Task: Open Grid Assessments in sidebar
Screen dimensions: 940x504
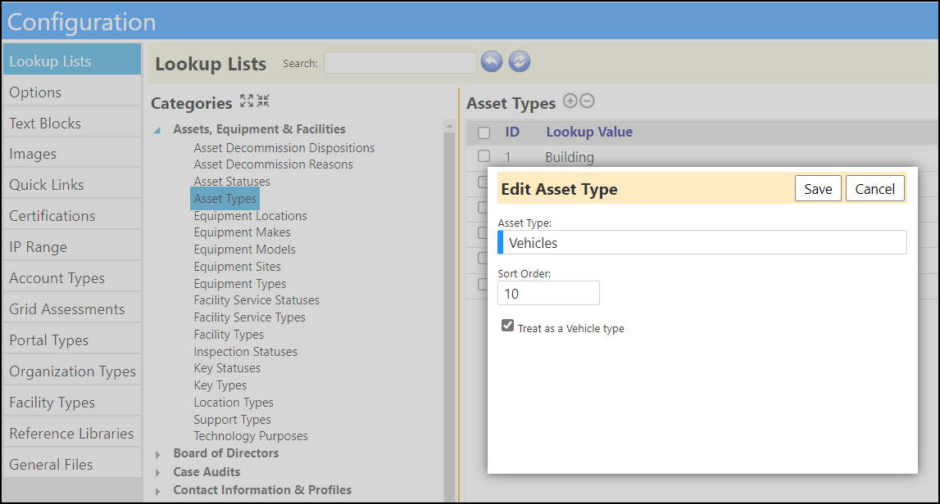Action: click(x=72, y=309)
